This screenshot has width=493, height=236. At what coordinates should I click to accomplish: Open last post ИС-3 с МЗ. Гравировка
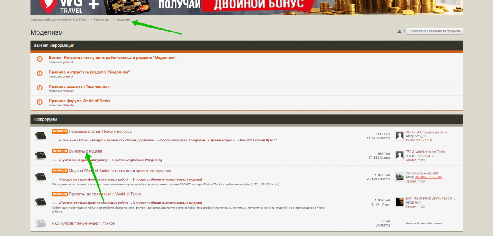[427, 132]
